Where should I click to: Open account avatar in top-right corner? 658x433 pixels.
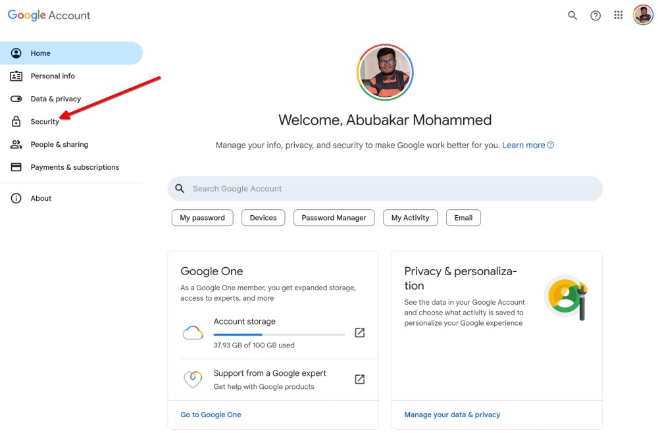point(643,15)
